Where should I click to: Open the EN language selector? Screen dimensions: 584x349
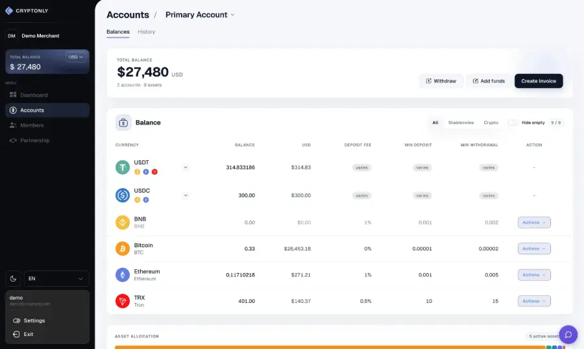(x=56, y=278)
